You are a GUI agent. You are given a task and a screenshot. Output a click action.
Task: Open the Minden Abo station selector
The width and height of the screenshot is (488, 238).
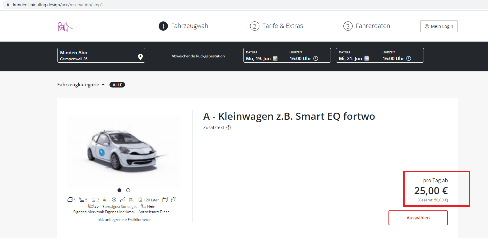pos(96,55)
